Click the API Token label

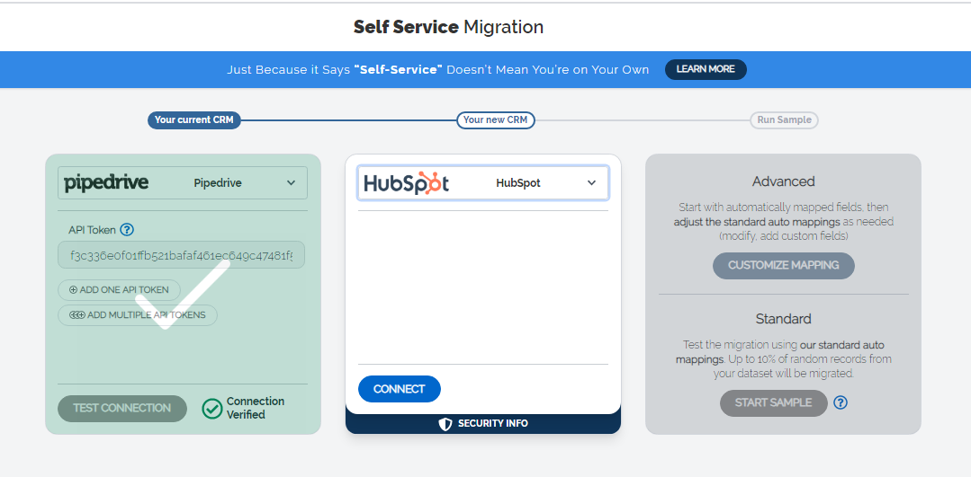pyautogui.click(x=93, y=230)
